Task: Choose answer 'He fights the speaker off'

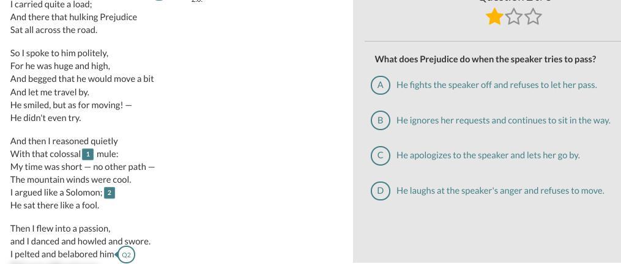Action: [x=496, y=85]
